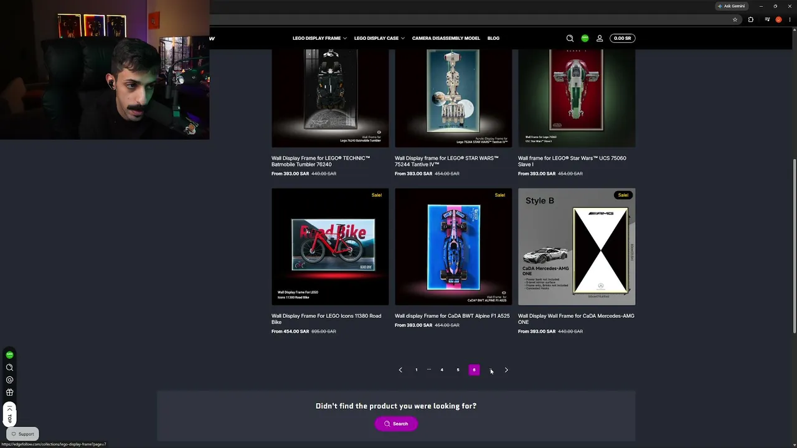Image resolution: width=797 pixels, height=448 pixels.
Task: Click the gift icon in floating sidebar
Action: [x=9, y=392]
